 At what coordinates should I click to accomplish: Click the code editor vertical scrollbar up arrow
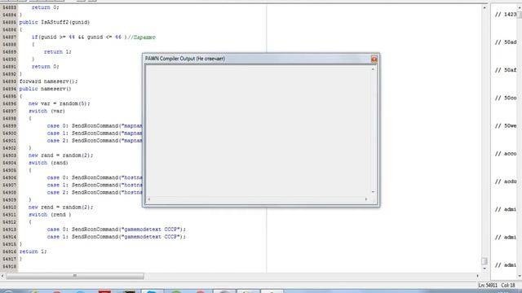click(x=484, y=7)
